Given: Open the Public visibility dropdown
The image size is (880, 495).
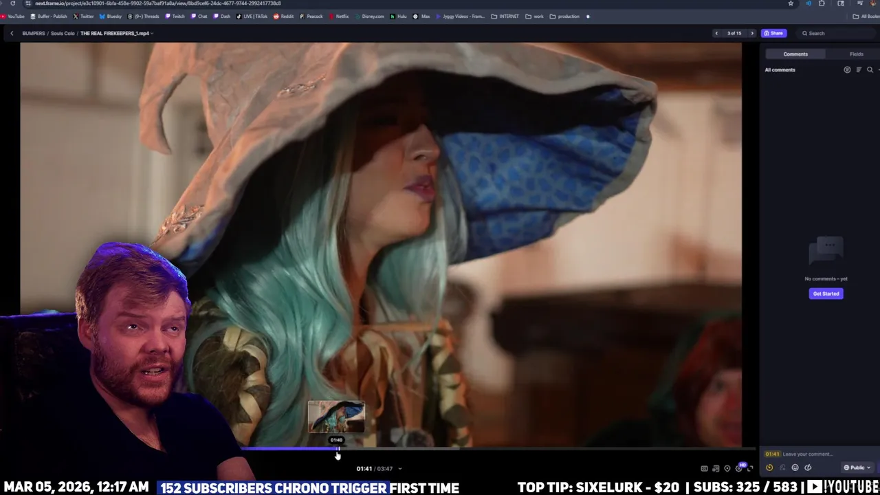Looking at the screenshot, I should [x=857, y=467].
